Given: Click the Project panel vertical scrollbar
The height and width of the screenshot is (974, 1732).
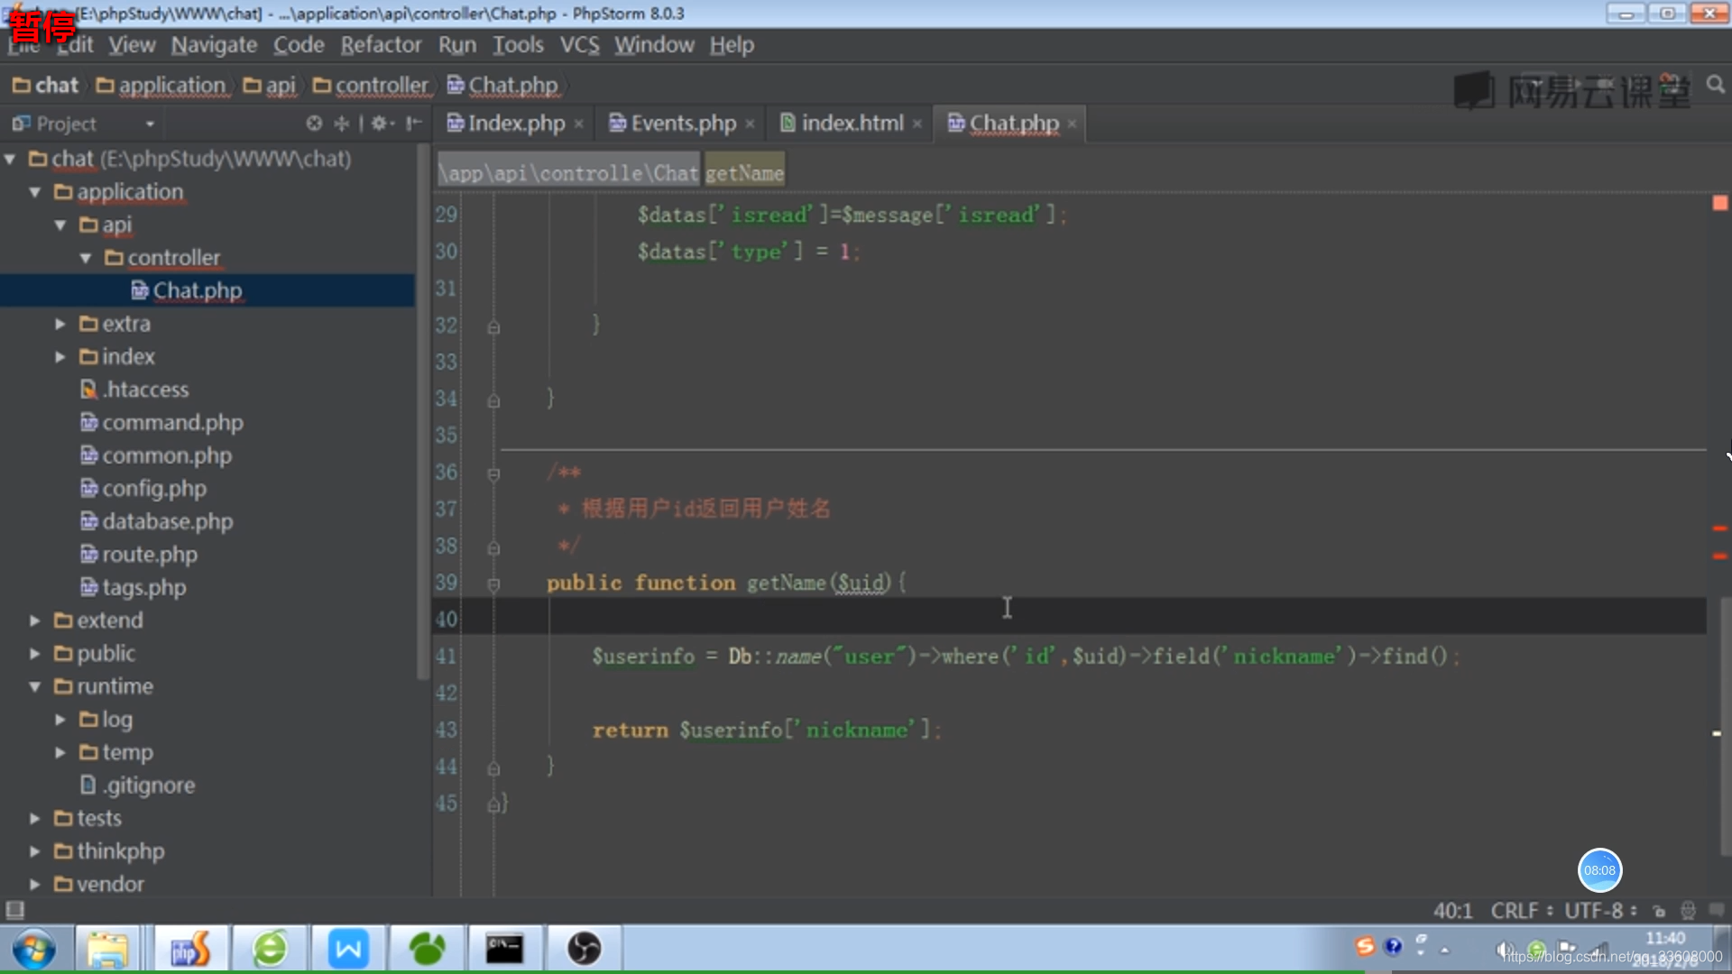Looking at the screenshot, I should [423, 410].
